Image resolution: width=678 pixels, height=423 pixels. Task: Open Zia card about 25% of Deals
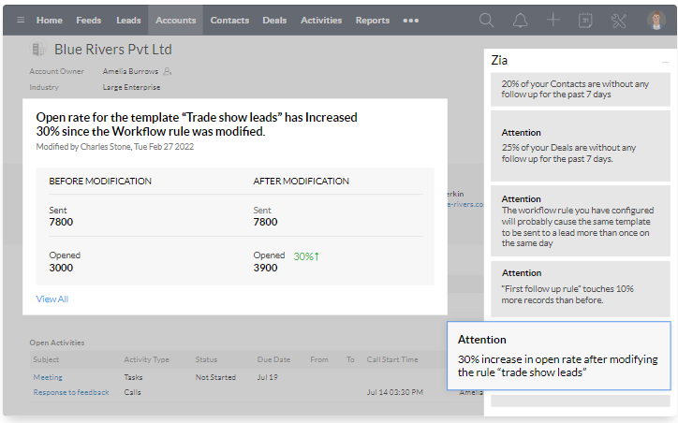(581, 146)
